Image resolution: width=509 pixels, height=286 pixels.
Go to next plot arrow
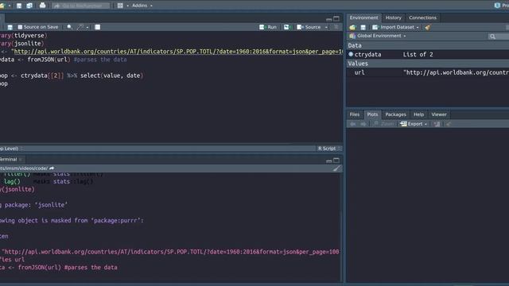click(363, 124)
